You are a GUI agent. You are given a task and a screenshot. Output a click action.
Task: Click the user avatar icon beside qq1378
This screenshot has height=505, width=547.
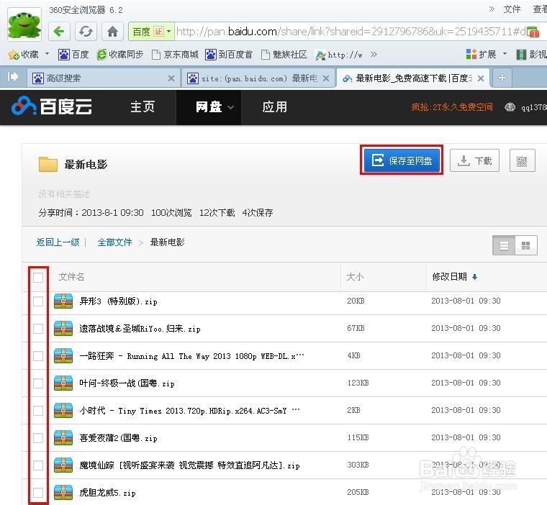coord(510,107)
